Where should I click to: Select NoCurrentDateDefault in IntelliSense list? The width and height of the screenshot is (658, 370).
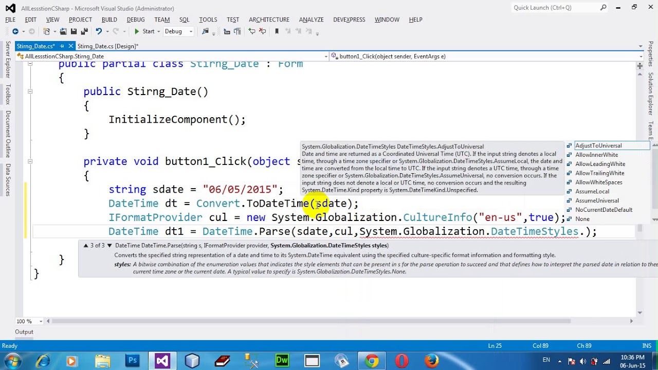tap(608, 210)
